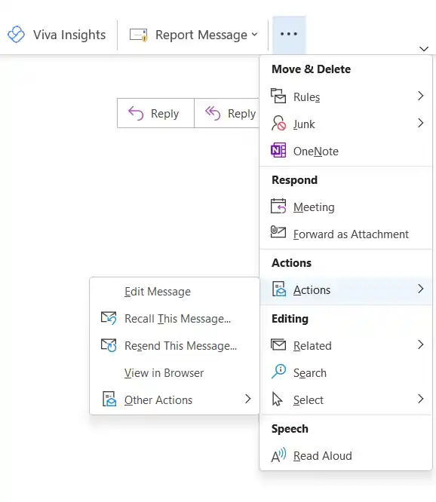Expand the Related submenu chevron
Screen dimensions: 436x502
point(421,344)
